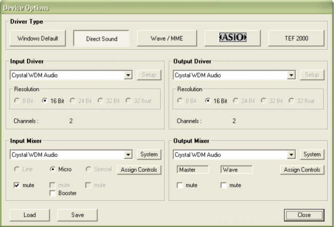This screenshot has width=334, height=227.
Task: Click Assign Controls in Input Mixer
Action: (139, 169)
